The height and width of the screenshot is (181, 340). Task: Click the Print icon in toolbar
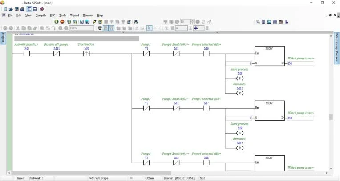pos(23,9)
